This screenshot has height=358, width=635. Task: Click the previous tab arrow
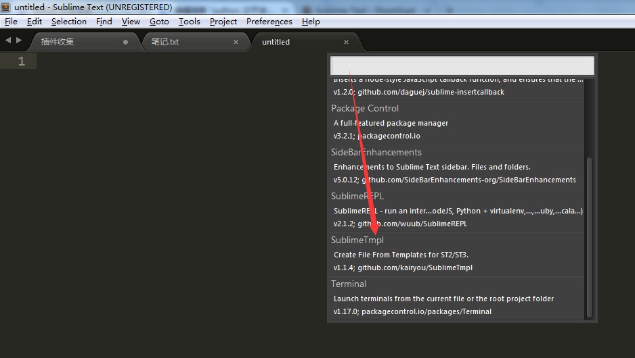click(8, 40)
